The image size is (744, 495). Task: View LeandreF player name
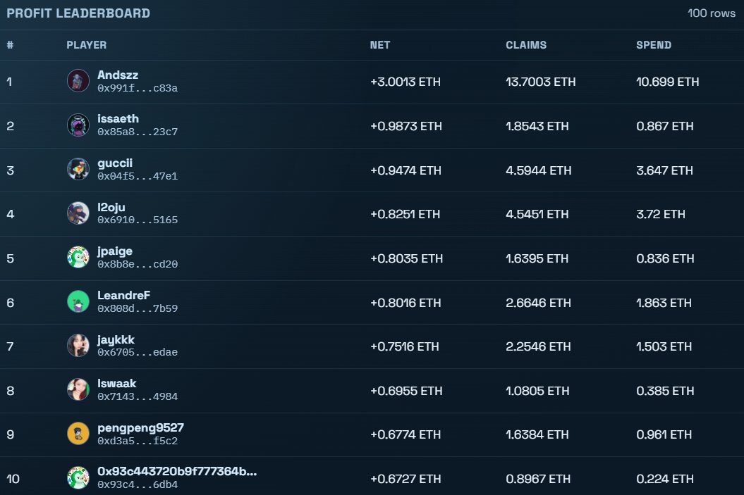click(x=124, y=295)
